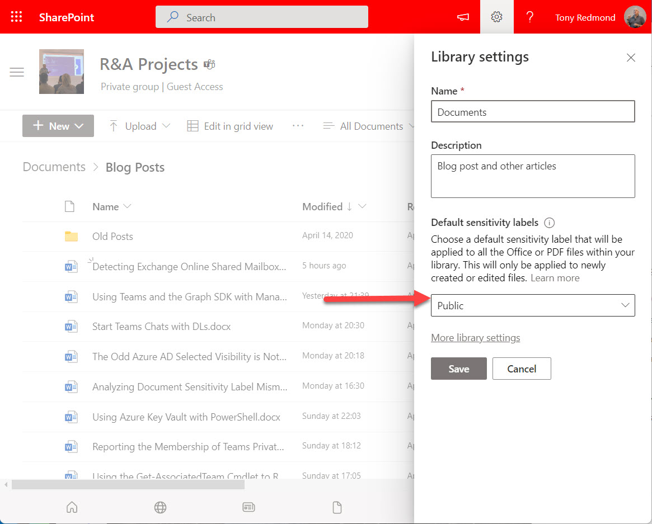
Task: Open the Learn more link
Action: [x=555, y=278]
